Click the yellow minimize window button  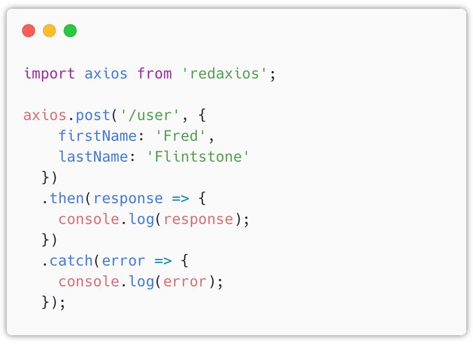[x=49, y=31]
